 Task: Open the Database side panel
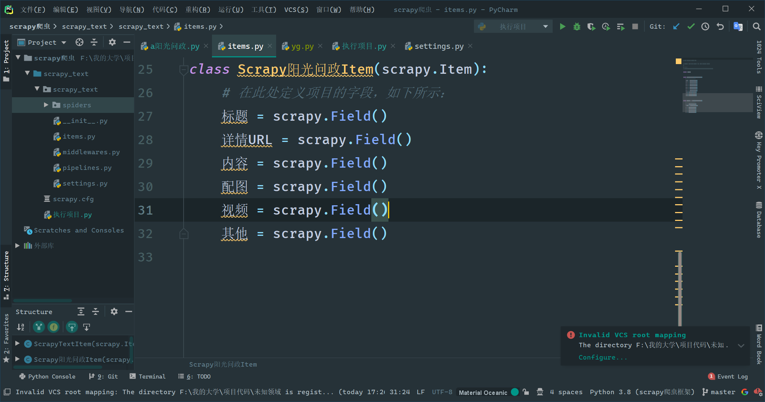(759, 220)
